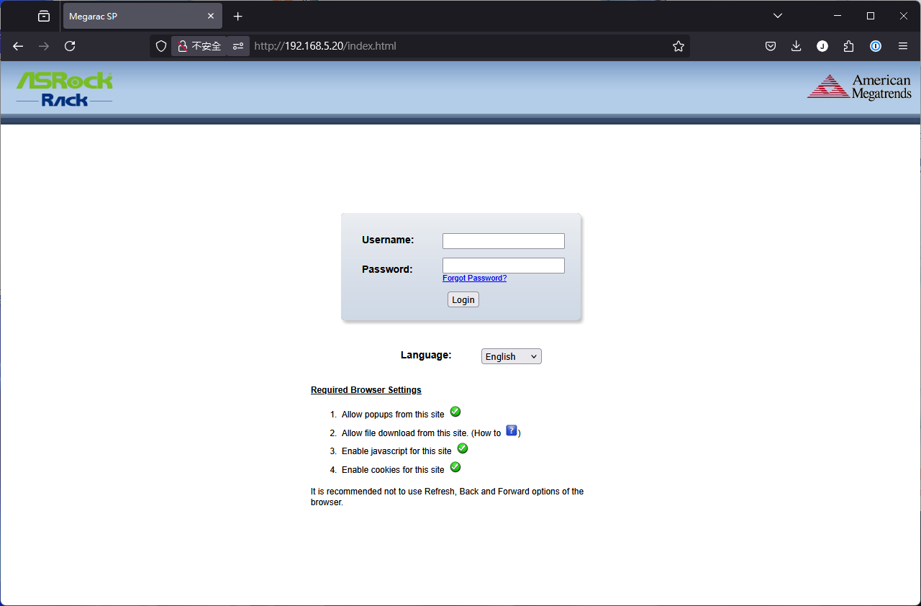Click the ASRock Rack logo
This screenshot has width=921, height=606.
64,89
